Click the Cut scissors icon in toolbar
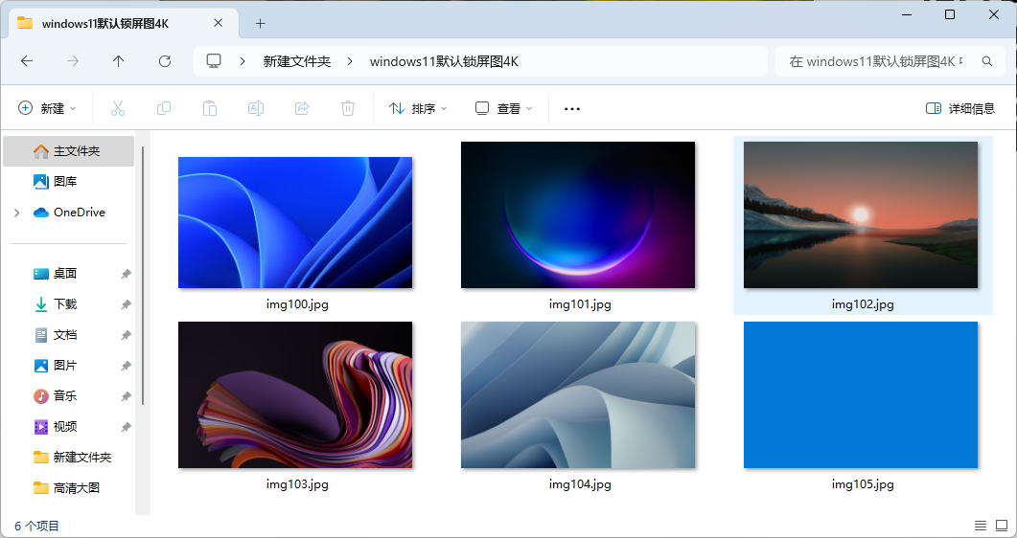Image resolution: width=1017 pixels, height=538 pixels. (x=118, y=108)
